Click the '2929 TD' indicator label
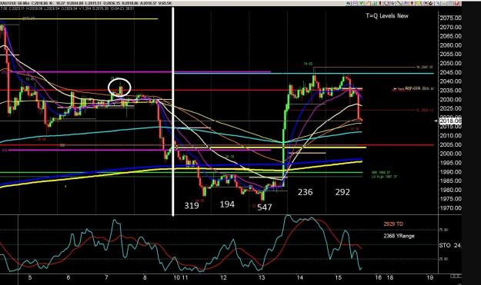Viewport: 481px width, 285px height. click(x=393, y=224)
